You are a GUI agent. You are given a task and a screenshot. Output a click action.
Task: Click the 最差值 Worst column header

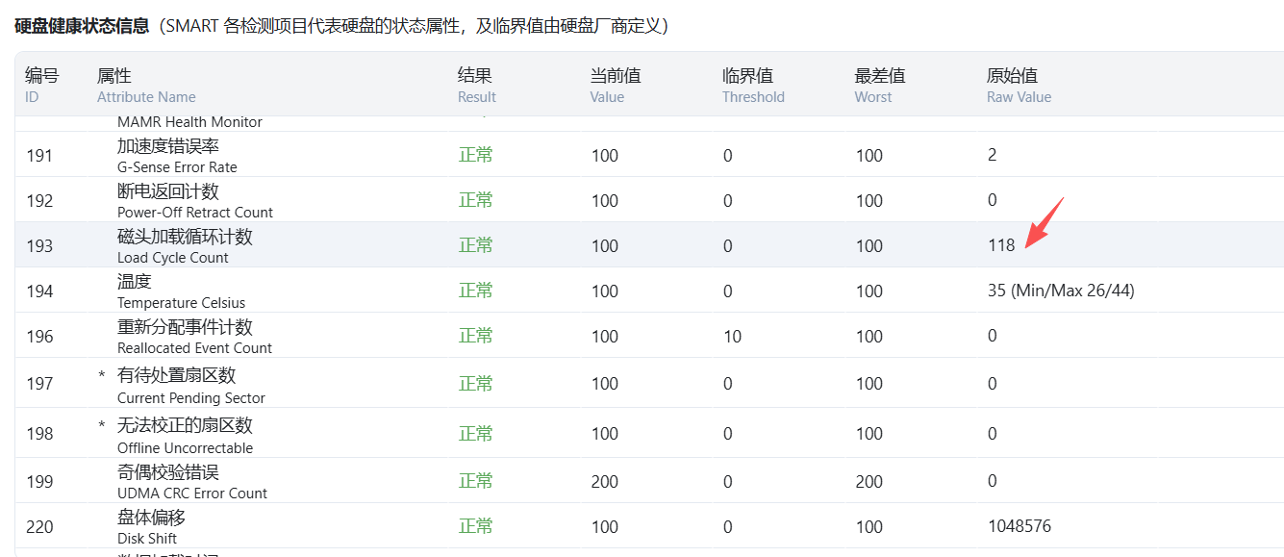tap(879, 85)
